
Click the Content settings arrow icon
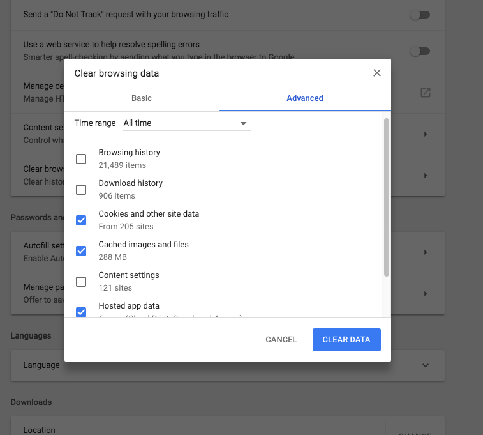point(426,134)
